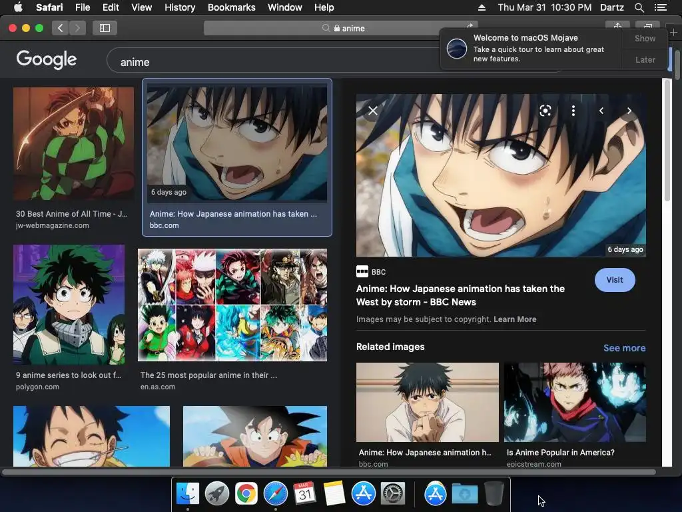Click the Dartz user name in menu bar
Image resolution: width=682 pixels, height=512 pixels.
click(611, 7)
